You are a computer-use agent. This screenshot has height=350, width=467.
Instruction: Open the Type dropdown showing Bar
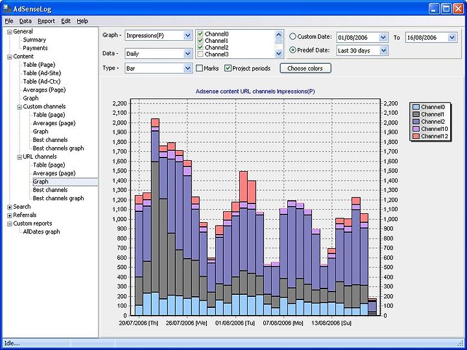click(x=187, y=69)
